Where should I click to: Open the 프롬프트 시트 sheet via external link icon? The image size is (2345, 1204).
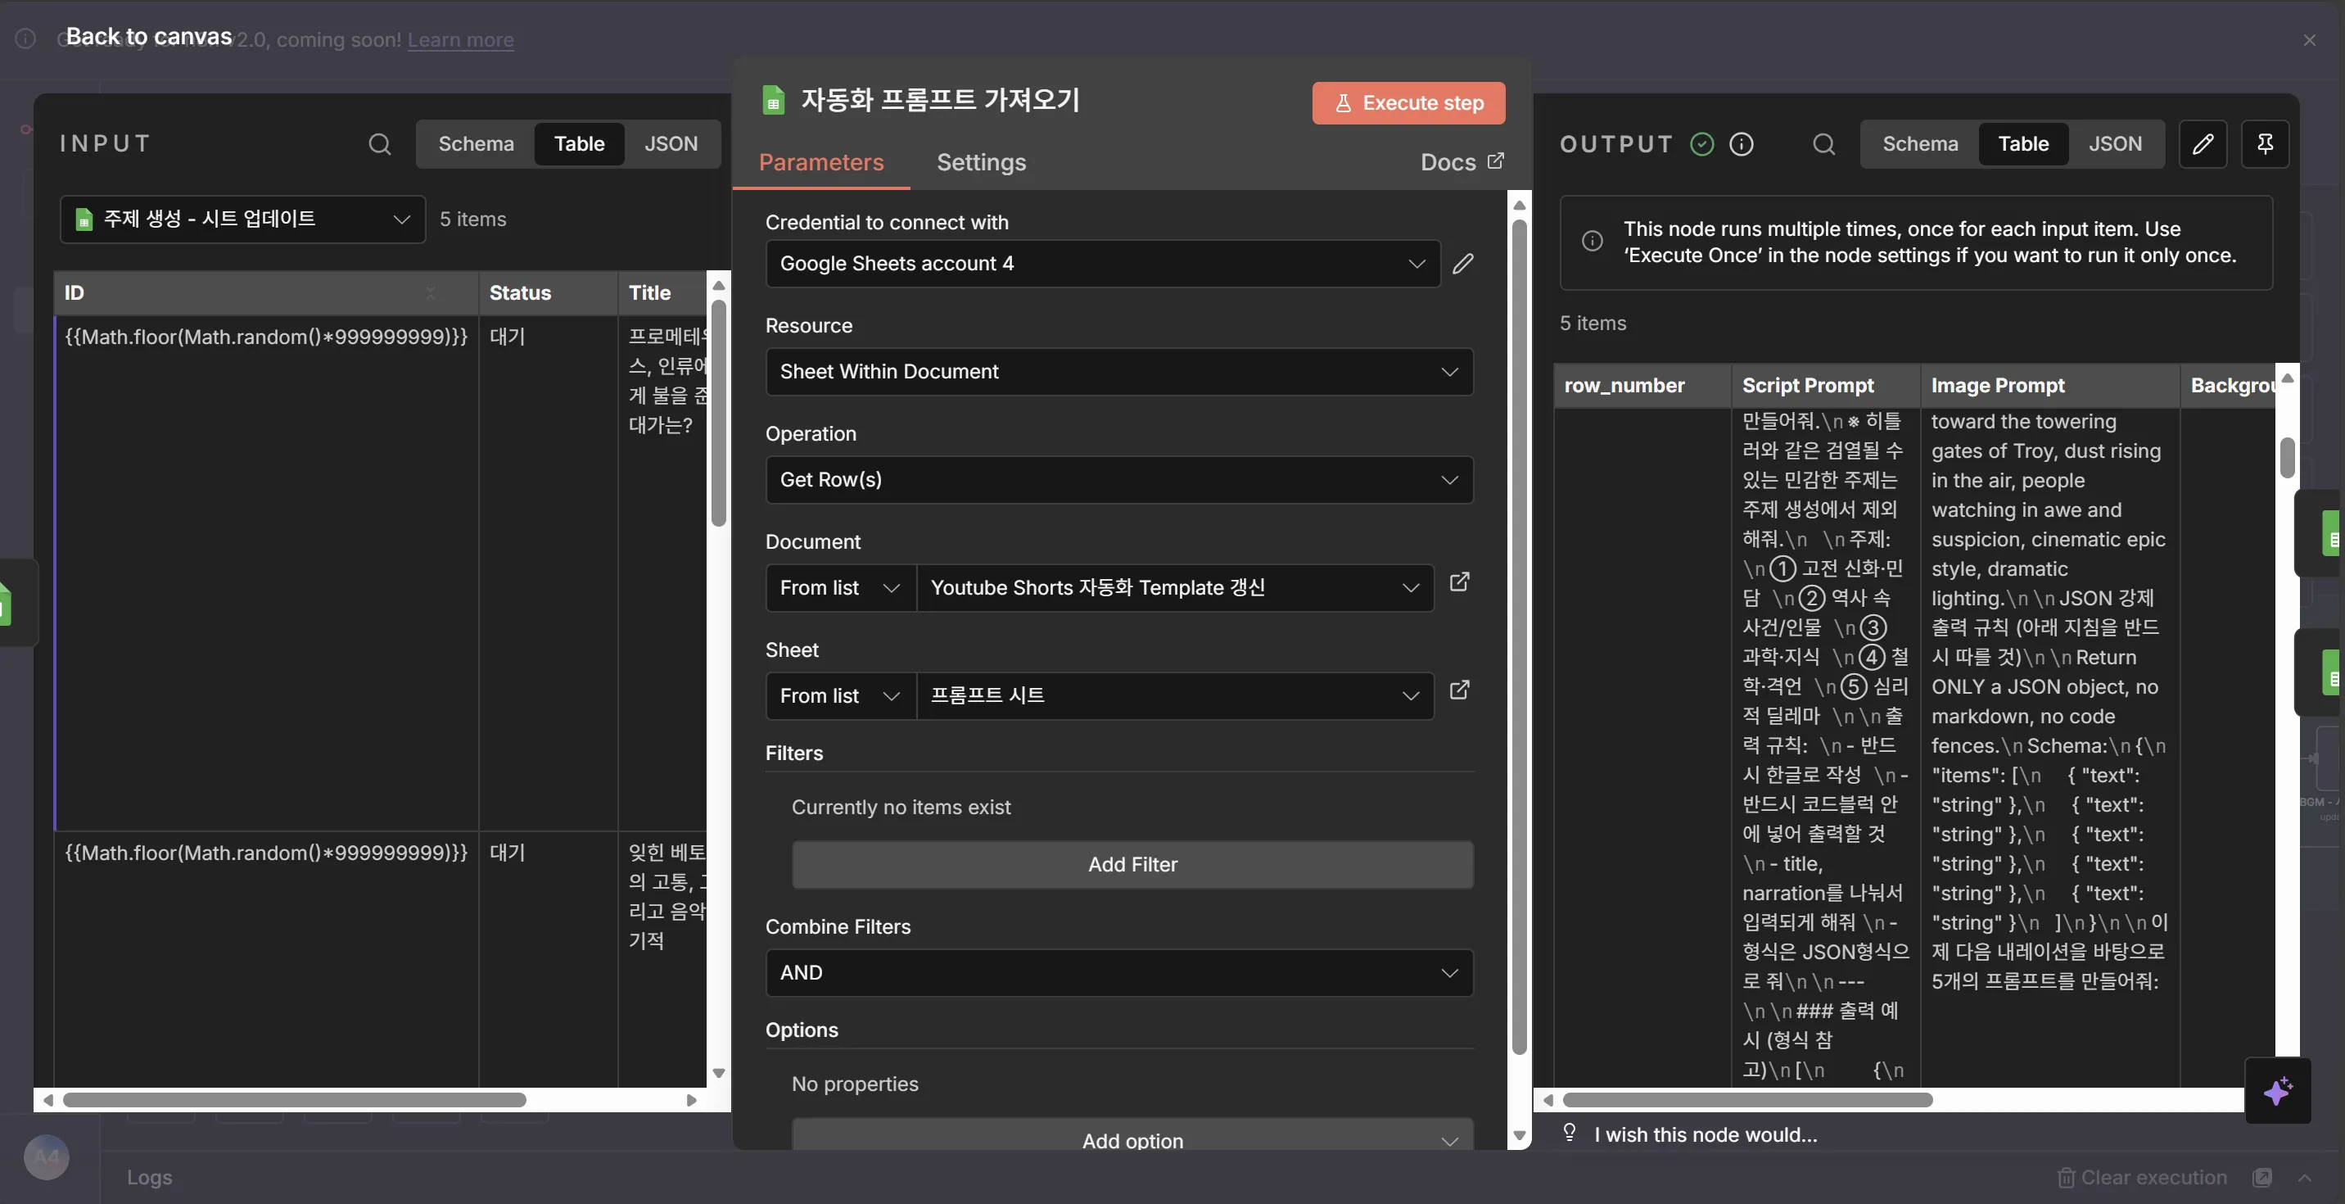click(x=1458, y=690)
